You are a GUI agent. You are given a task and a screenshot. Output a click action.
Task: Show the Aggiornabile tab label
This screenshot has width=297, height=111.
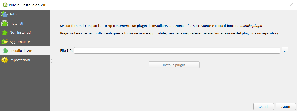tap(20, 42)
